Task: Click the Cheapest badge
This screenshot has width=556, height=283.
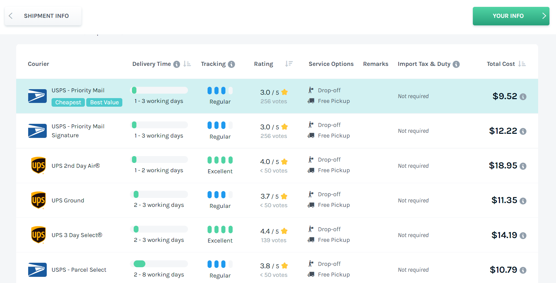Action: click(68, 102)
